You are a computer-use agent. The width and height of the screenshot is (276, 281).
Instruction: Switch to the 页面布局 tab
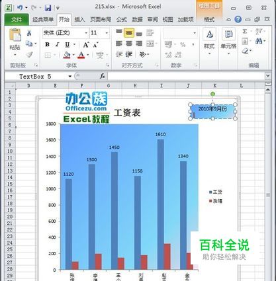[x=101, y=20]
